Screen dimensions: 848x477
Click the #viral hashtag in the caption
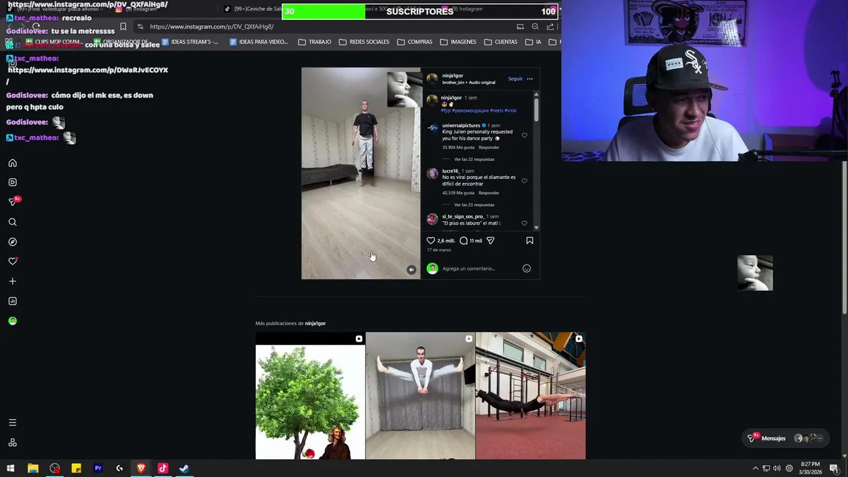(x=510, y=111)
